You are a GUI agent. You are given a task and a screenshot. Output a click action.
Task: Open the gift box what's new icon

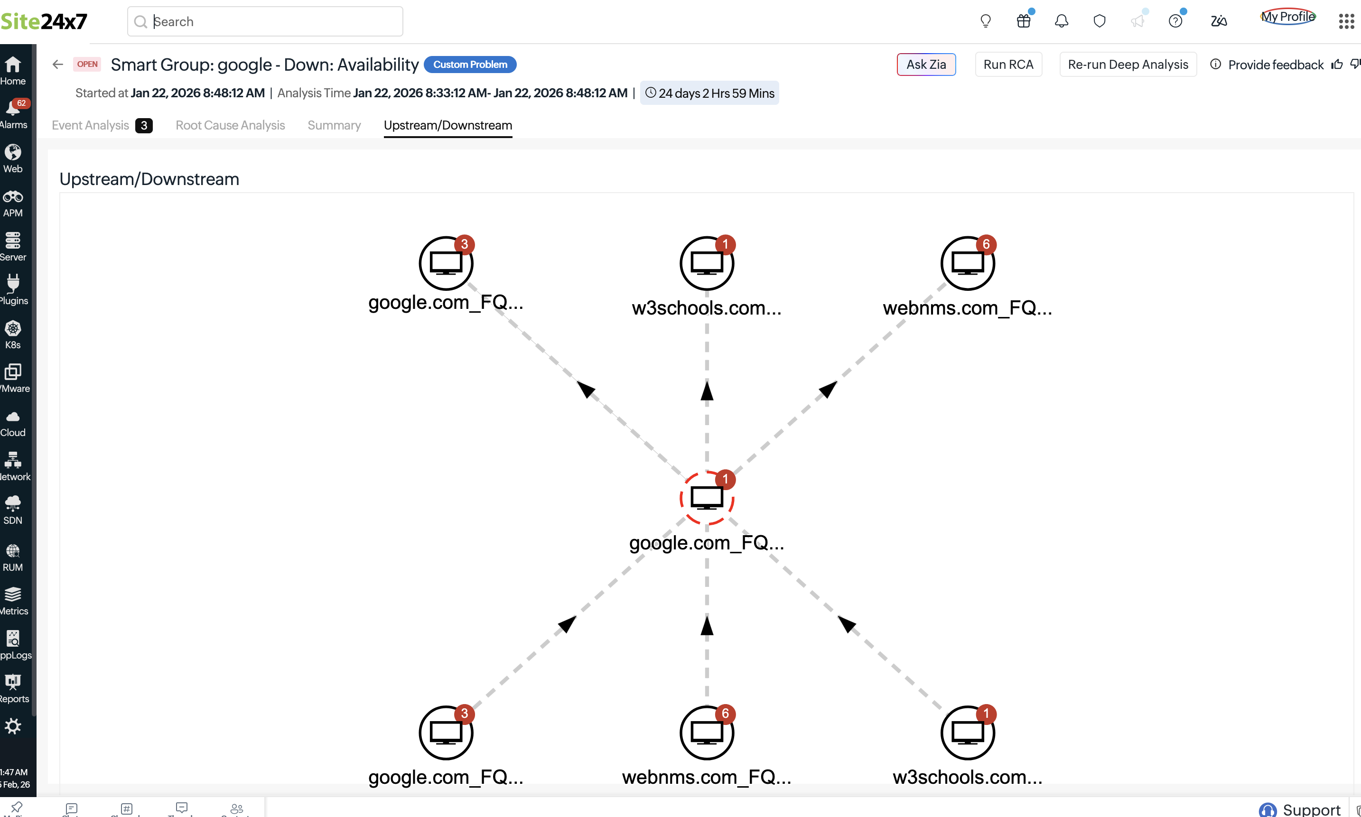point(1023,21)
